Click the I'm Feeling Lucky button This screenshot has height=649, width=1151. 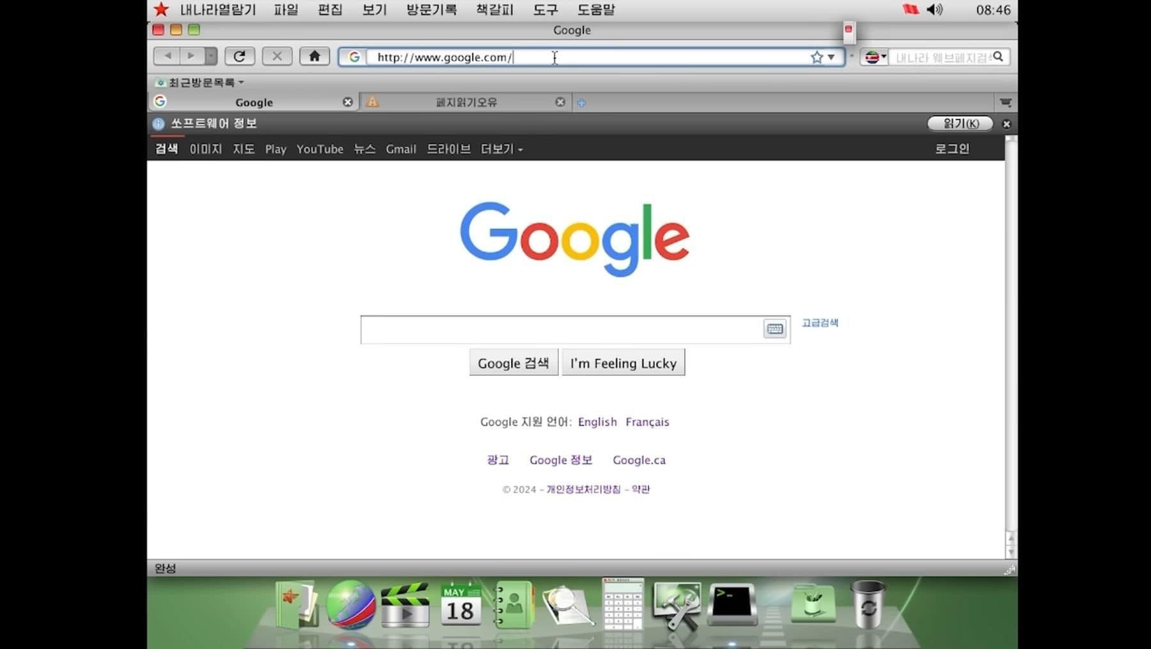click(623, 363)
